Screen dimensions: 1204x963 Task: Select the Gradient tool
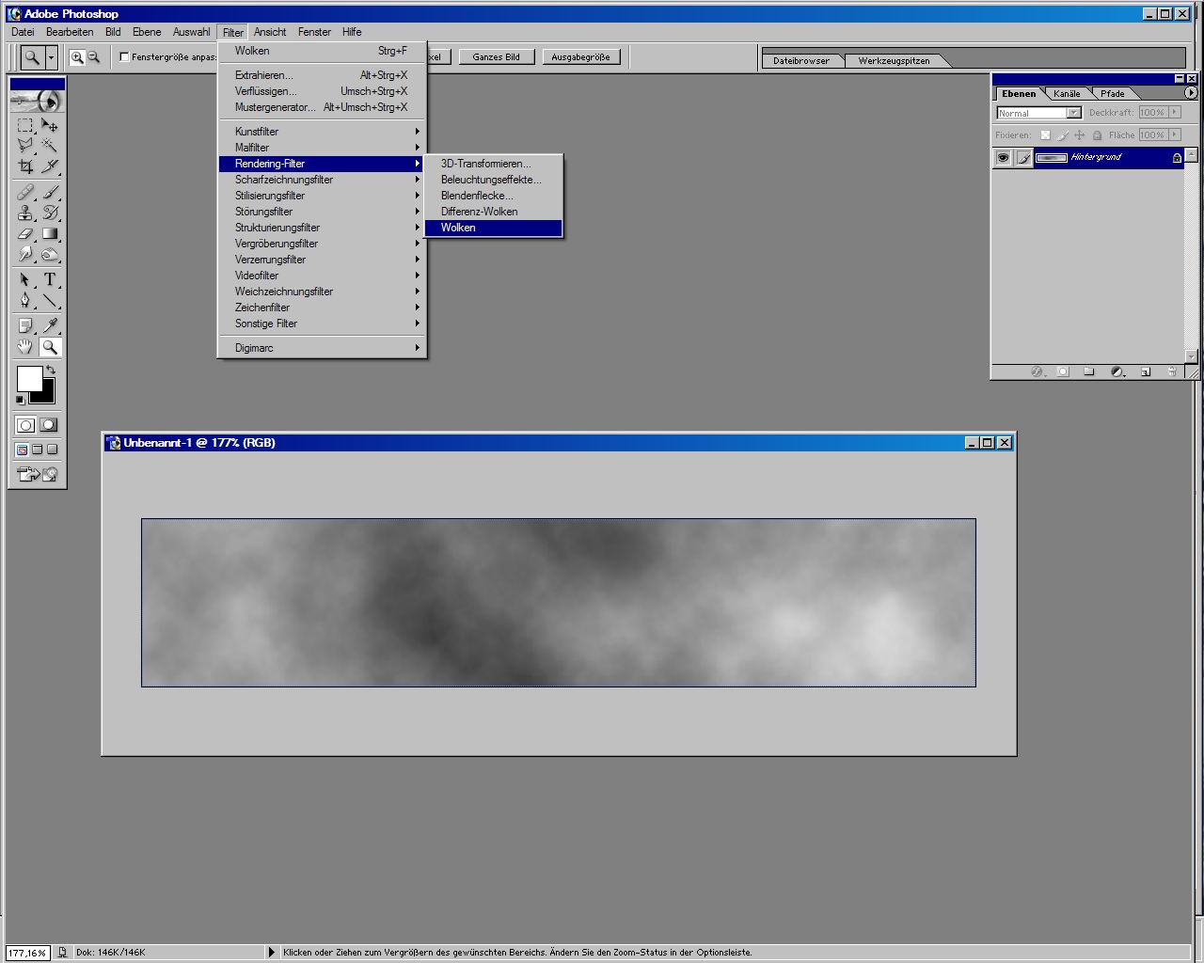(50, 233)
